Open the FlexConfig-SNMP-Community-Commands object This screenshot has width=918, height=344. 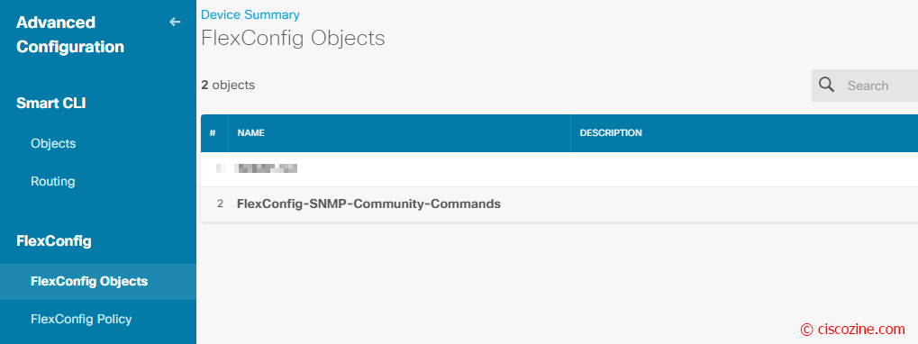coord(368,204)
